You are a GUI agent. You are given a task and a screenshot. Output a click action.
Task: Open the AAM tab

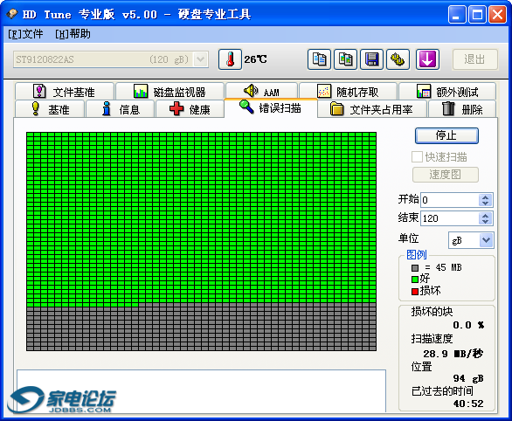(x=261, y=92)
